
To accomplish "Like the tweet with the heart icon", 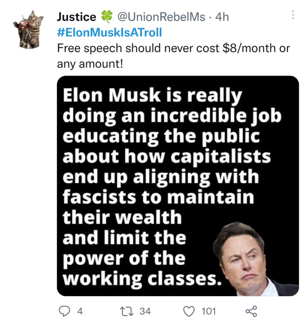I will pyautogui.click(x=190, y=311).
